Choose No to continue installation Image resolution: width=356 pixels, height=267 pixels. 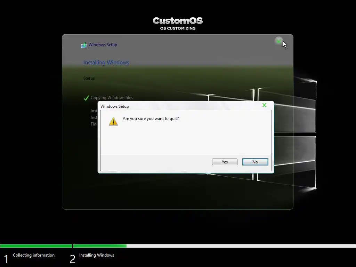tap(255, 162)
